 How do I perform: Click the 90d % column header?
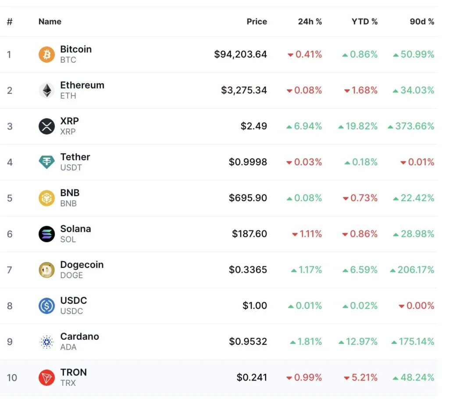(421, 21)
